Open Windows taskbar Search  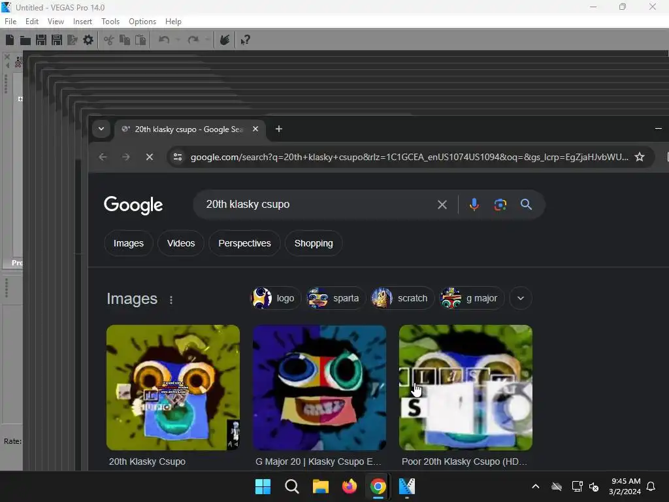click(x=292, y=486)
